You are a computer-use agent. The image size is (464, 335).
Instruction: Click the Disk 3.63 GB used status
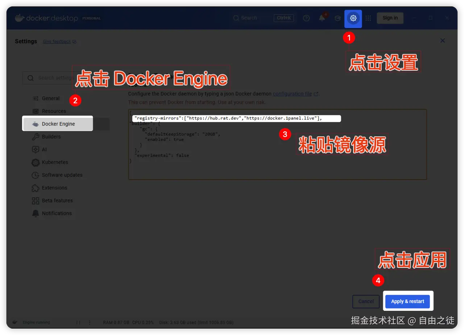[x=196, y=322]
